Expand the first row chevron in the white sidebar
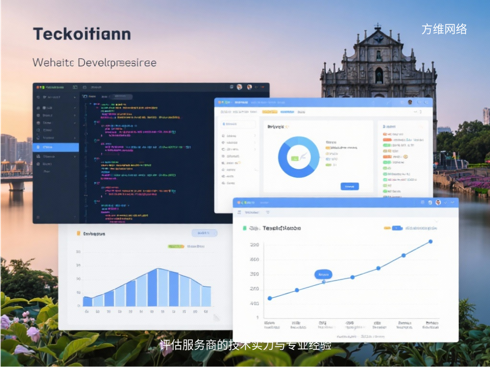This screenshot has width=490, height=367. [x=254, y=136]
